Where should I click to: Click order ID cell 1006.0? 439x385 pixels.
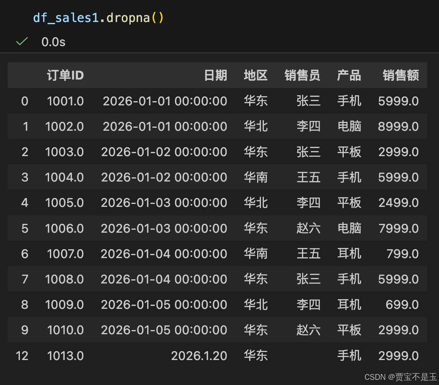click(x=64, y=228)
